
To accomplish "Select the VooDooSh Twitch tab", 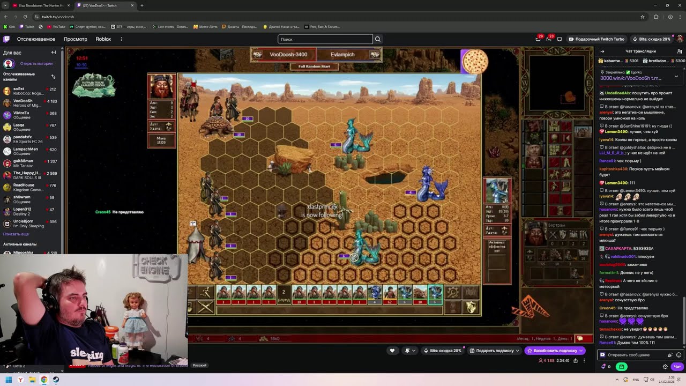I will [x=105, y=5].
